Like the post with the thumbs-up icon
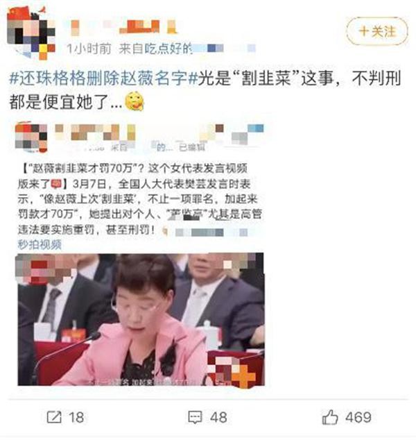Image resolution: width=416 pixels, height=440 pixels. (x=330, y=417)
